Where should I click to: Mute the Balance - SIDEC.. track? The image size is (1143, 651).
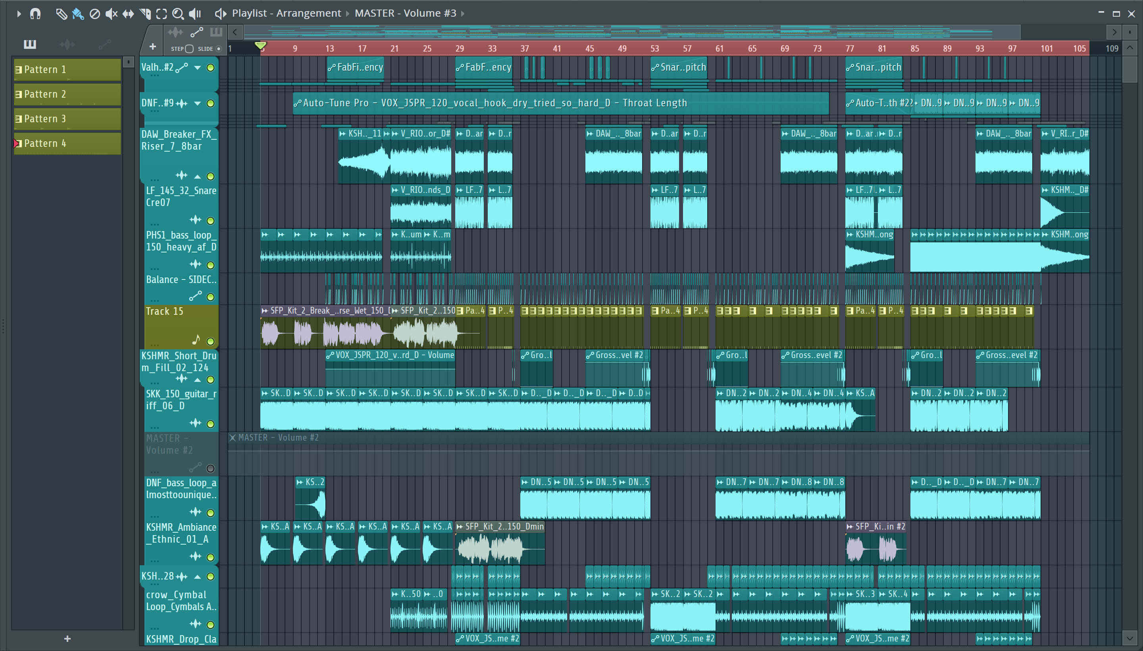pos(210,297)
